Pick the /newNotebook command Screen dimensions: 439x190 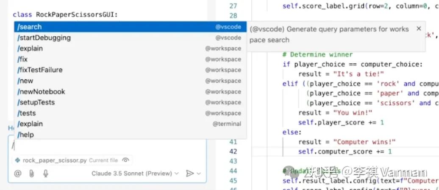click(x=130, y=92)
